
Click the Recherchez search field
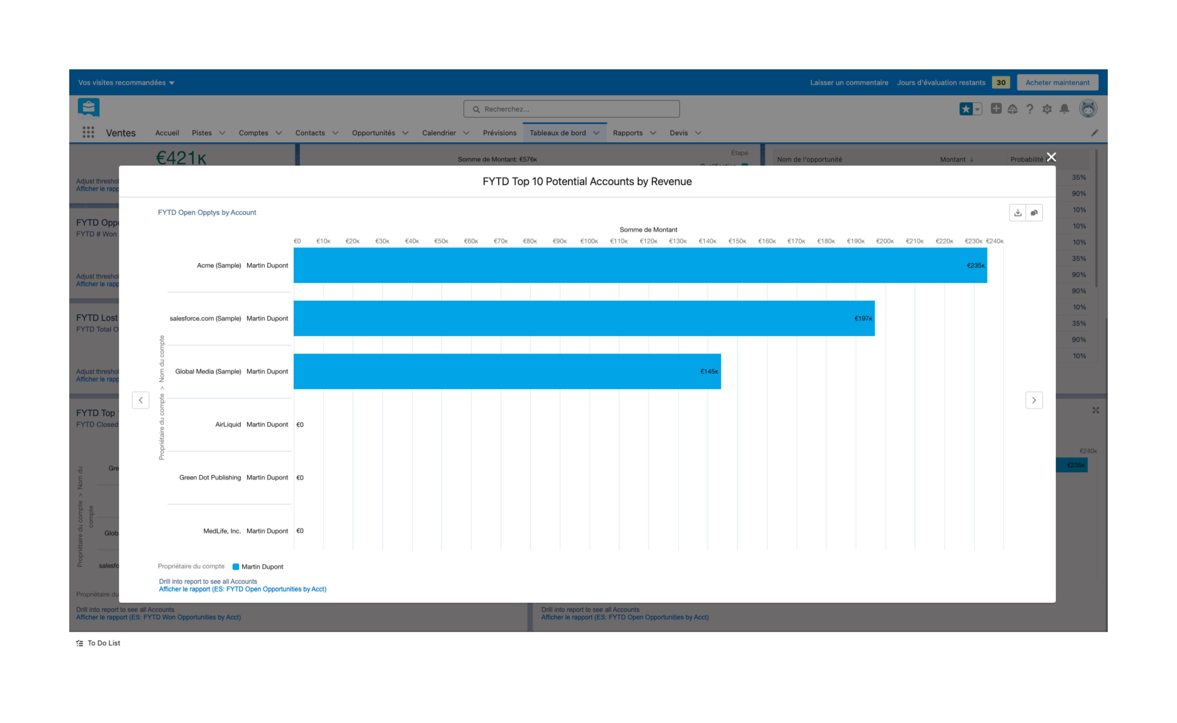click(x=571, y=109)
